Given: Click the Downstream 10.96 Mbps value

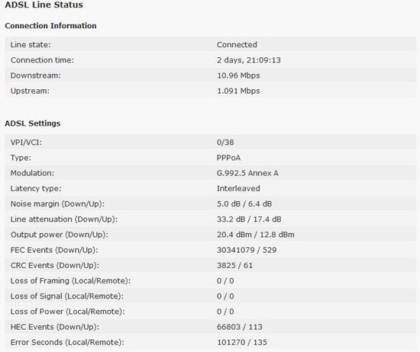Looking at the screenshot, I should 238,75.
